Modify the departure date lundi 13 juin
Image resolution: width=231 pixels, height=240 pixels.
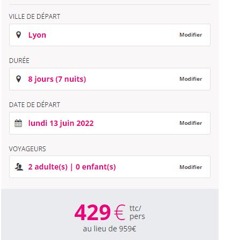pos(191,123)
